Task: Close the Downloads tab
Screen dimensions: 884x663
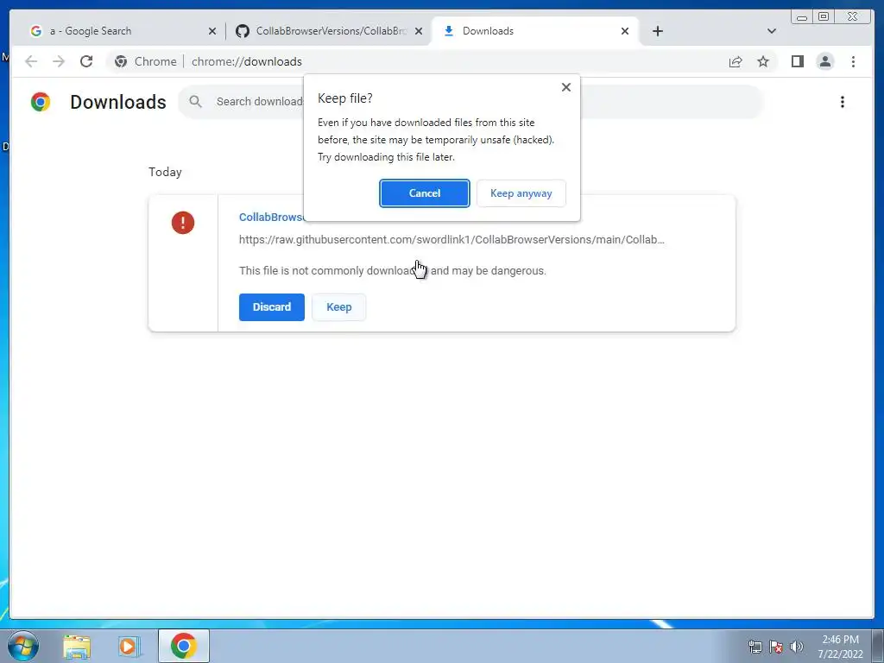Action: tap(625, 32)
